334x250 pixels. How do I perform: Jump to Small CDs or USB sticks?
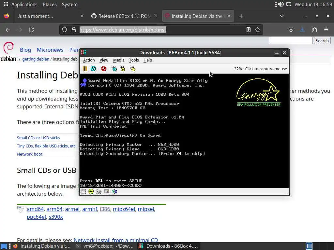38,138
